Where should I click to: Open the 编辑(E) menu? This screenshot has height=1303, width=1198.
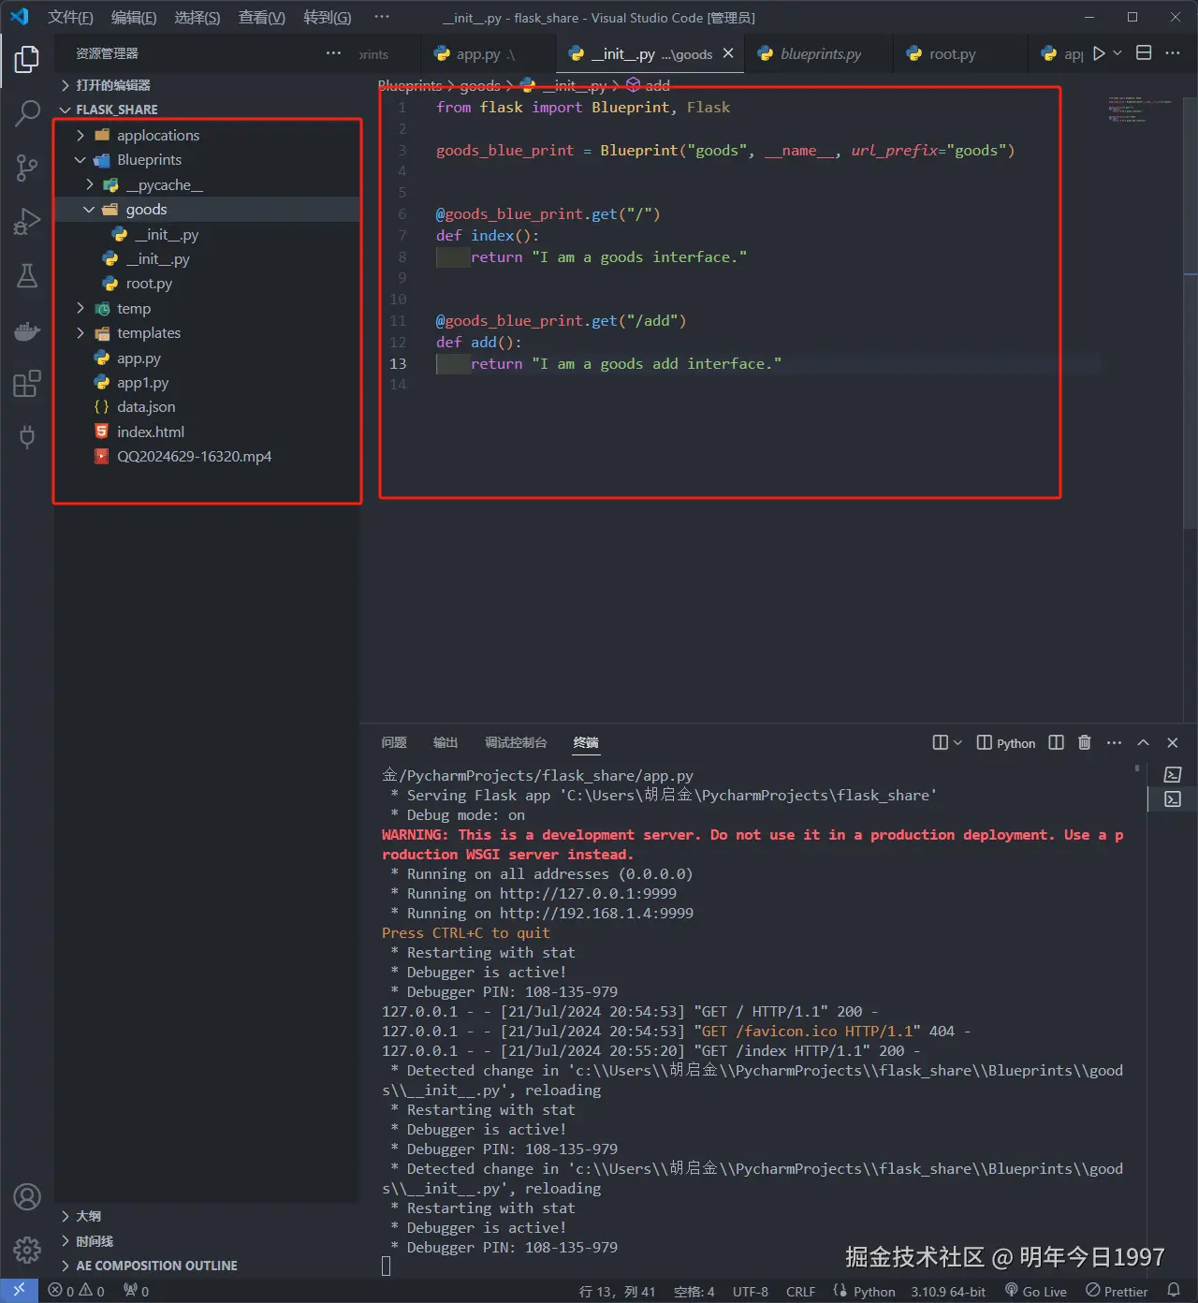pos(134,17)
